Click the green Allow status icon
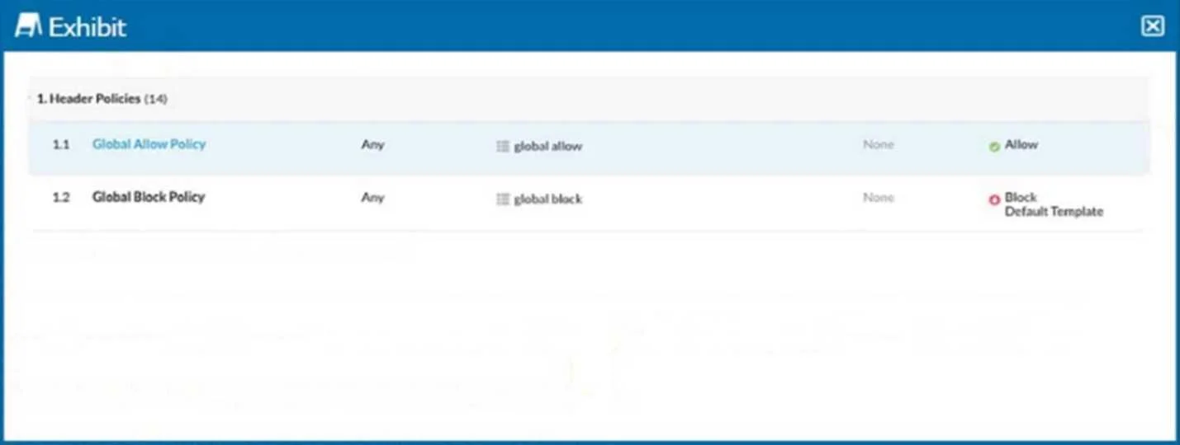The image size is (1180, 445). (x=994, y=147)
